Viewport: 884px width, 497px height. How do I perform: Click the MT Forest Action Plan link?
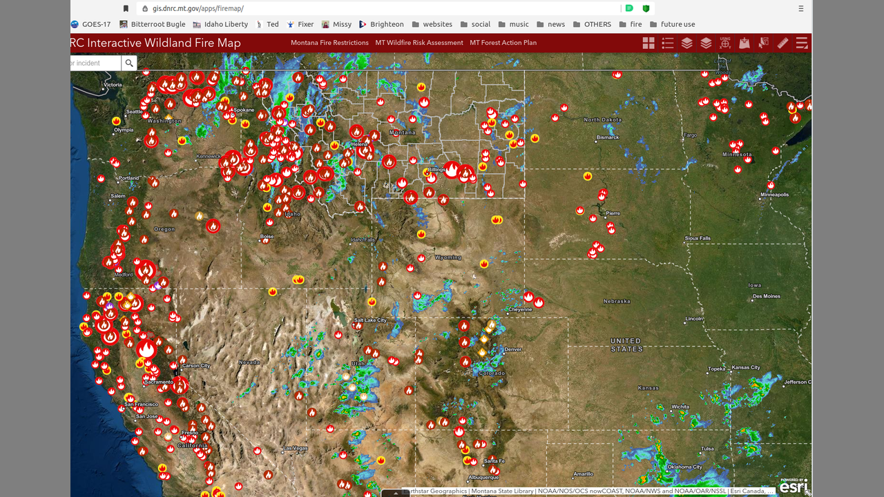pyautogui.click(x=503, y=43)
